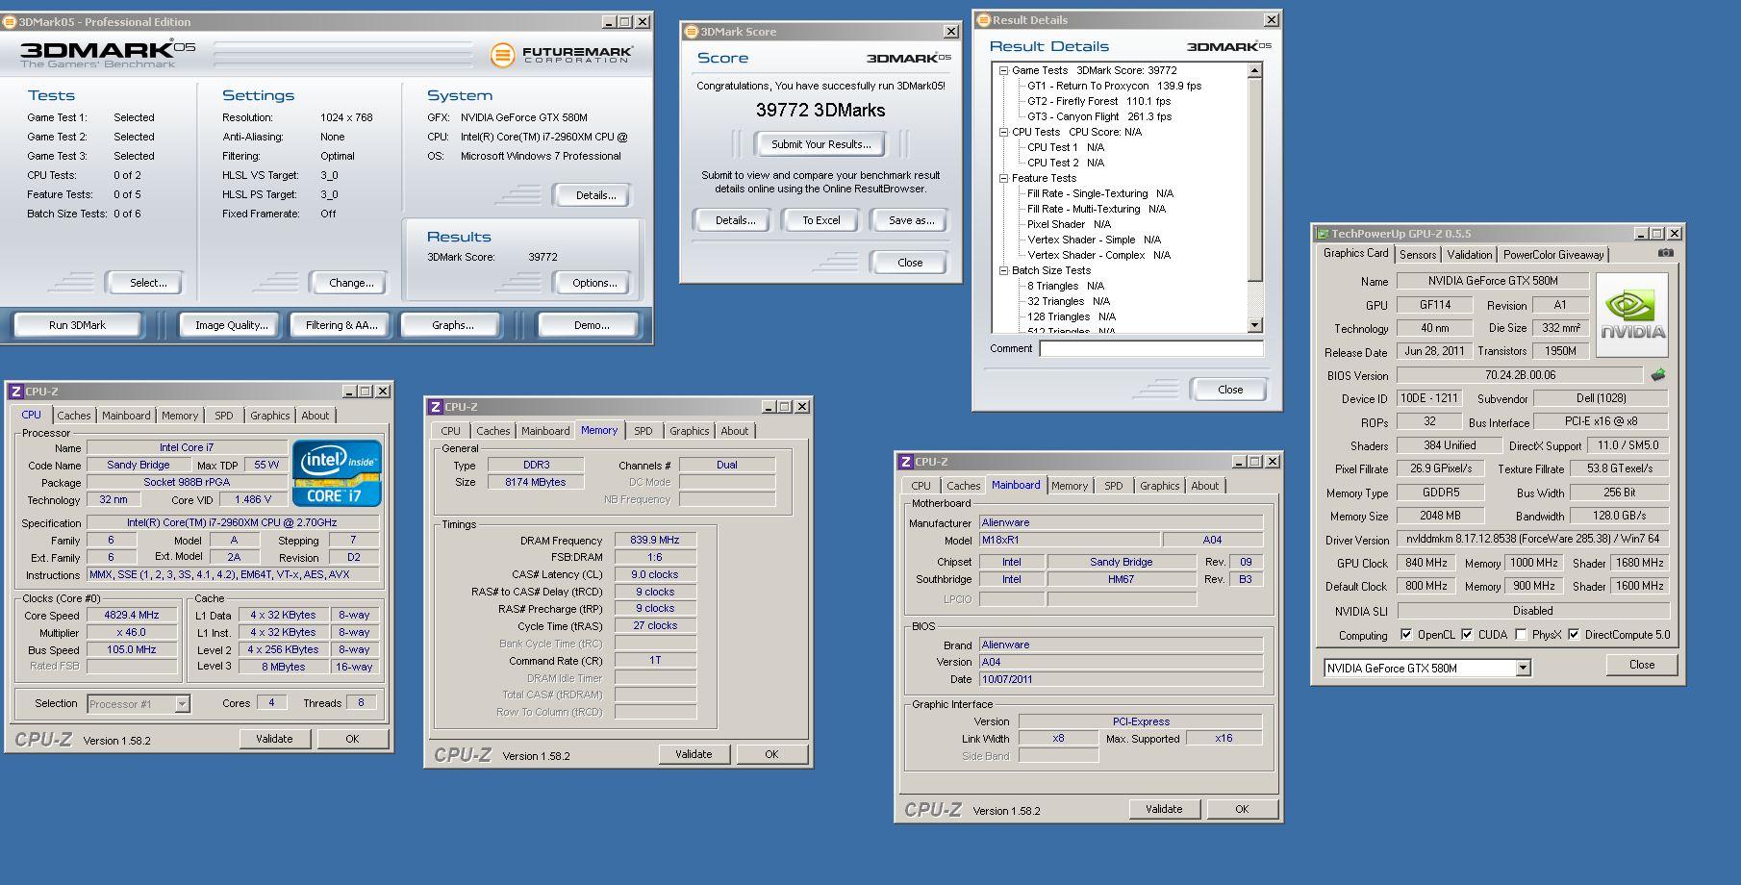Click Change... under Settings

[351, 283]
